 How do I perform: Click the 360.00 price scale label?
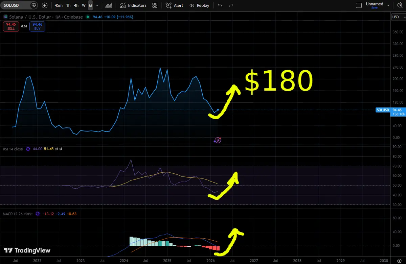point(398,32)
